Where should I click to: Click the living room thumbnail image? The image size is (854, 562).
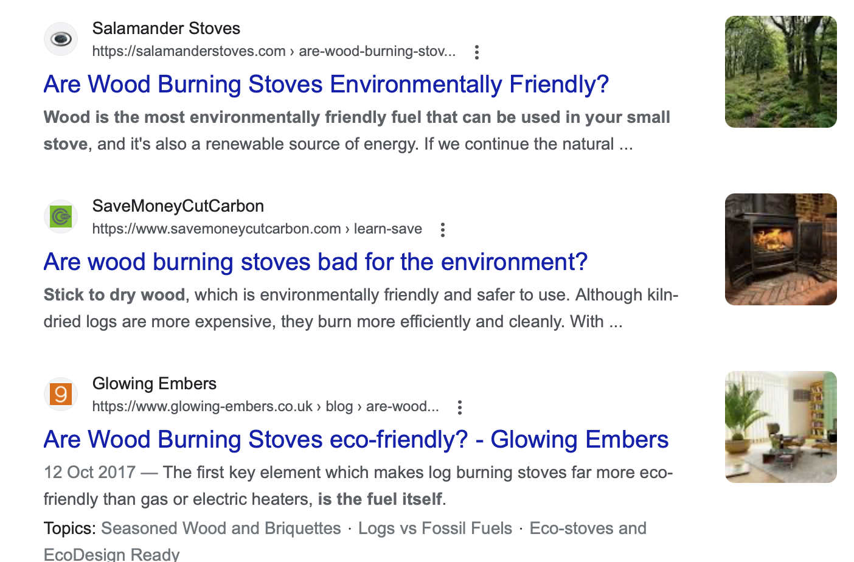coord(780,427)
